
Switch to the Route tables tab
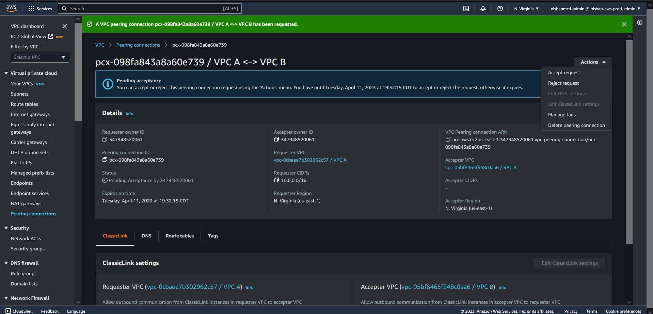[179, 236]
